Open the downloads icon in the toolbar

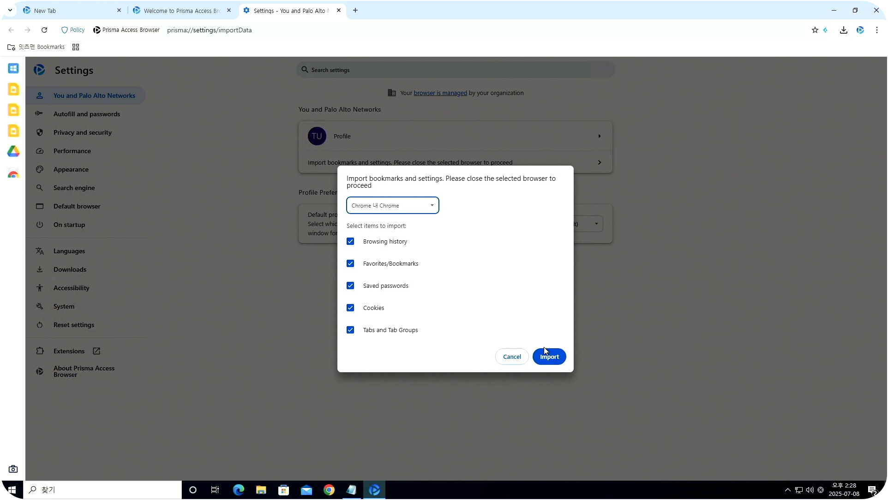[x=844, y=30]
